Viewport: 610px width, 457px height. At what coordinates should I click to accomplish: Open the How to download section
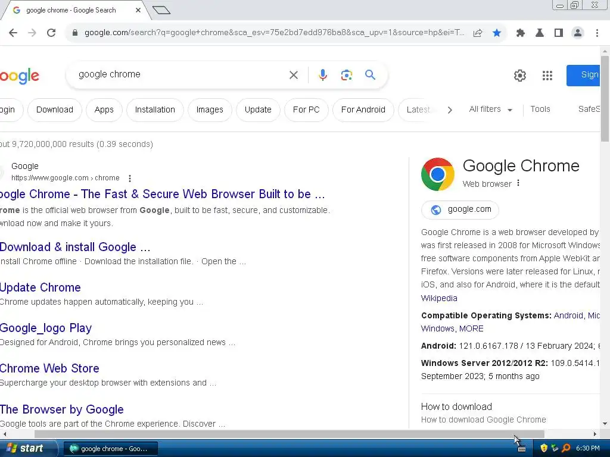point(456,407)
